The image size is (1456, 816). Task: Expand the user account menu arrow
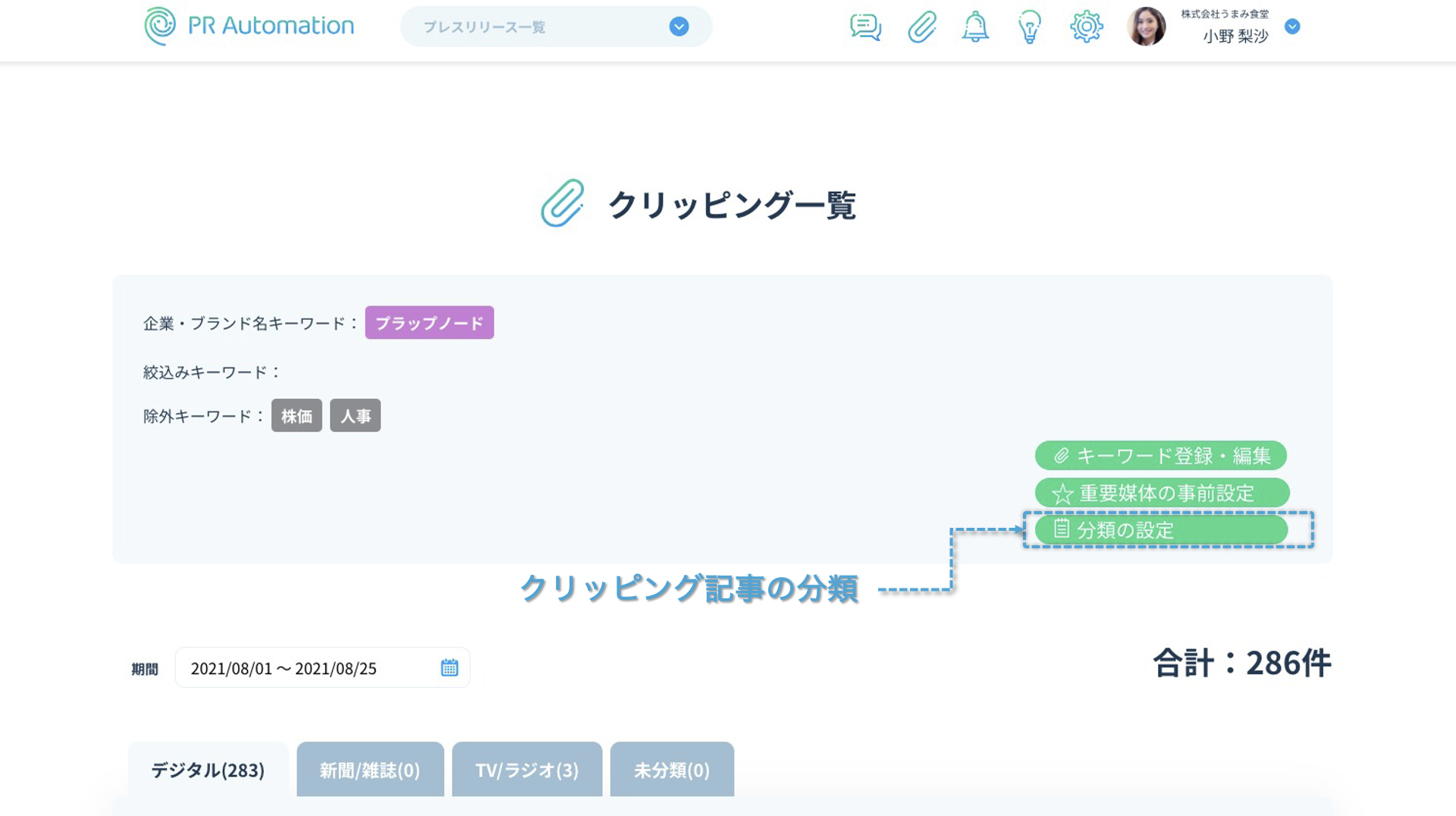click(1292, 27)
